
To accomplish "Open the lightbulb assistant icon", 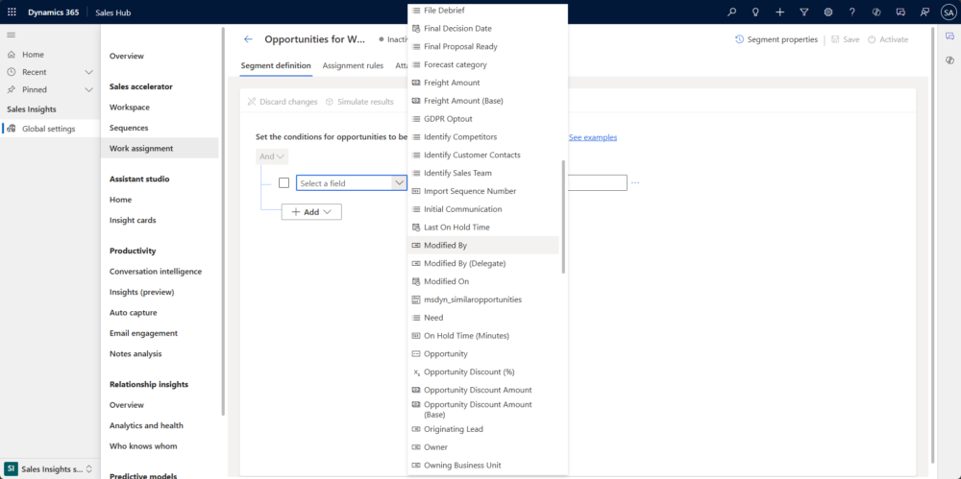I will 755,12.
